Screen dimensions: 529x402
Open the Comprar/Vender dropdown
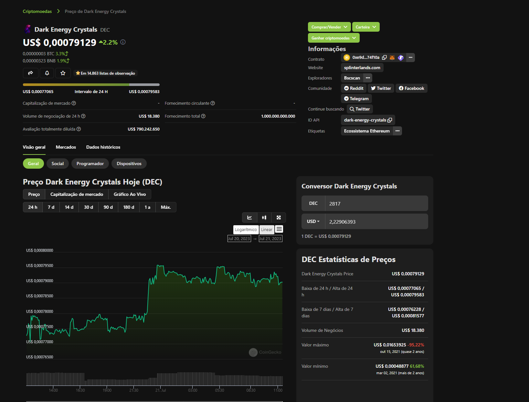pyautogui.click(x=329, y=27)
